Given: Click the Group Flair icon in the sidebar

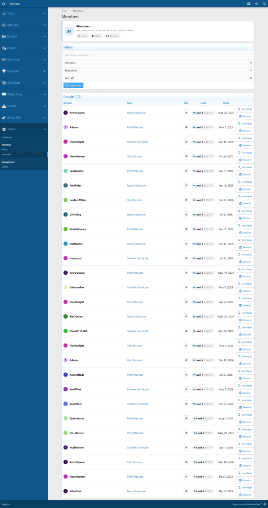Looking at the screenshot, I should 4,117.
